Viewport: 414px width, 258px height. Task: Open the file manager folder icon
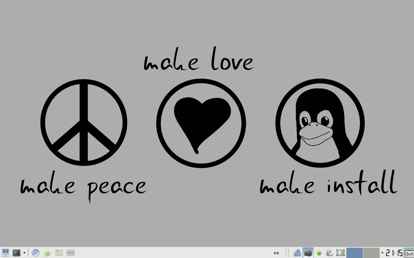[x=59, y=253]
